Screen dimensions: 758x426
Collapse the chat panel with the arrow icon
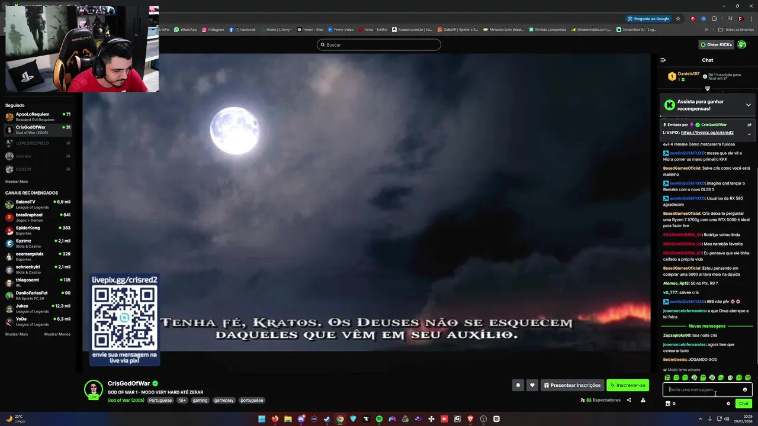(x=663, y=60)
